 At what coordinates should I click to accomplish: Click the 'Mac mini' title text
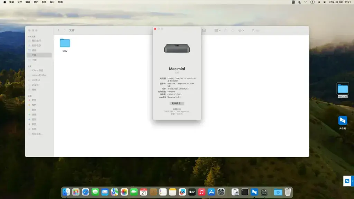177,69
